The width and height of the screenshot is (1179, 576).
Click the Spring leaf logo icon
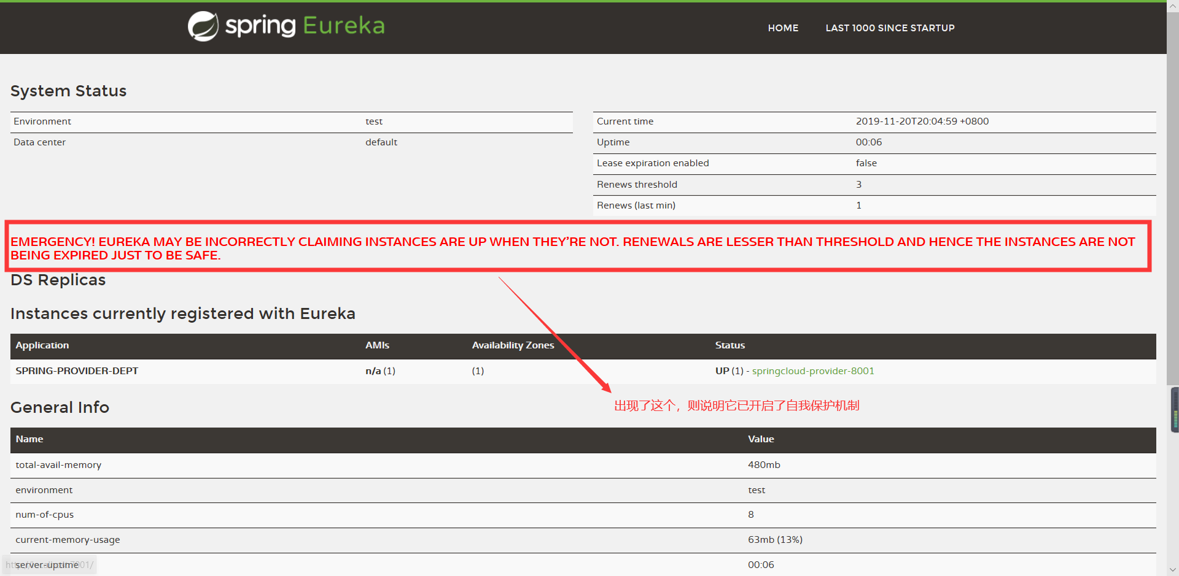pyautogui.click(x=203, y=26)
